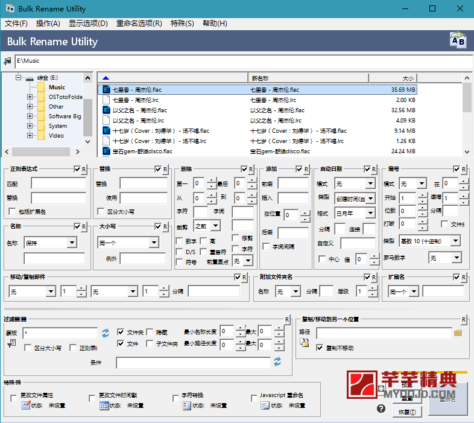Open the 帮助(H) menu

215,24
